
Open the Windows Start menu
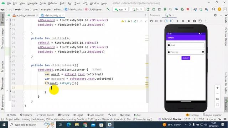pyautogui.click(x=4, y=125)
